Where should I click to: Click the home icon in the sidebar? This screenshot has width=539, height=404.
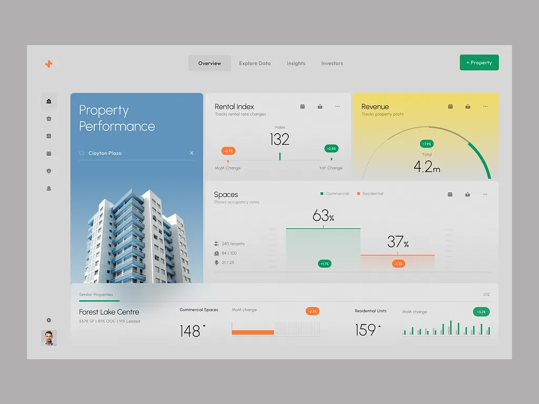49,101
